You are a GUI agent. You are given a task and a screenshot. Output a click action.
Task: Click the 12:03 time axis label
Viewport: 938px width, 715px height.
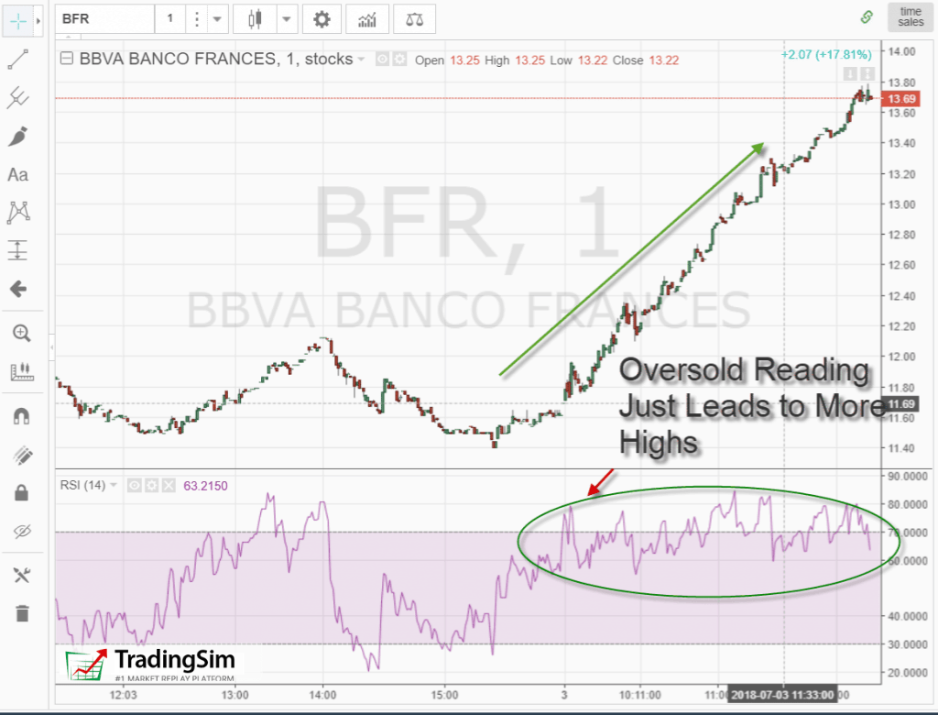coord(123,695)
